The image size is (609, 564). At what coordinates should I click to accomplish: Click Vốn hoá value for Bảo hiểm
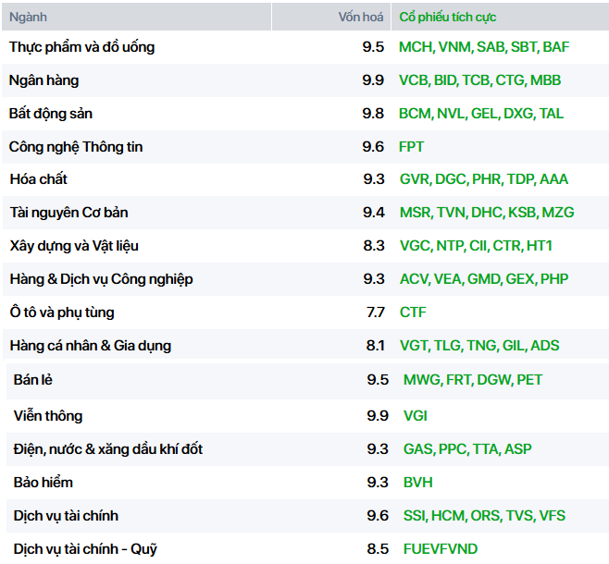[x=378, y=483]
